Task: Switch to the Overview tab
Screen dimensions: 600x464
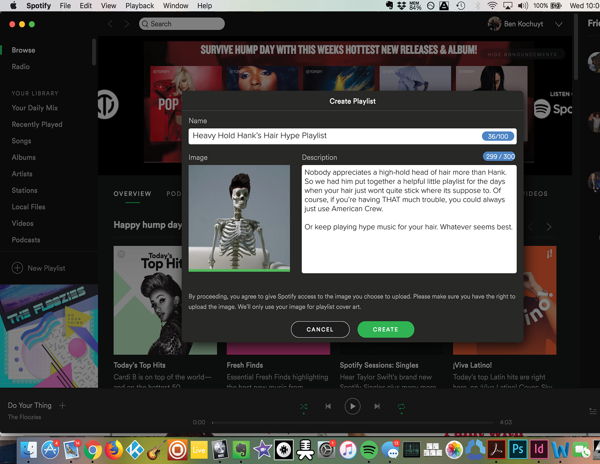Action: click(x=132, y=194)
